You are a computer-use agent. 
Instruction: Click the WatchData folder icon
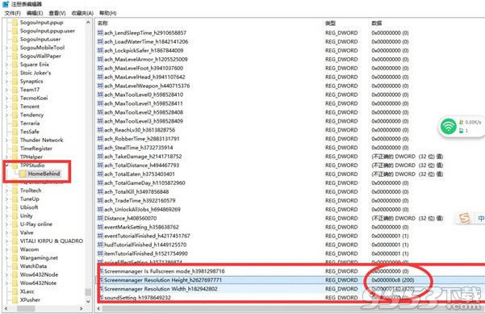[15, 266]
